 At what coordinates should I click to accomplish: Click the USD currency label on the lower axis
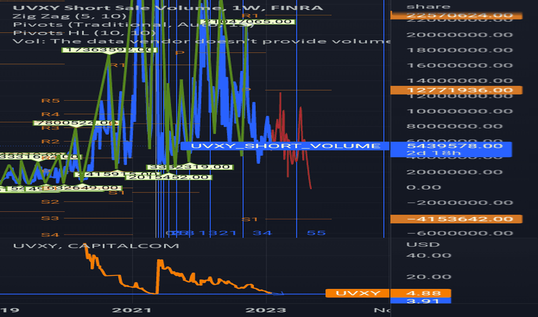coord(423,245)
